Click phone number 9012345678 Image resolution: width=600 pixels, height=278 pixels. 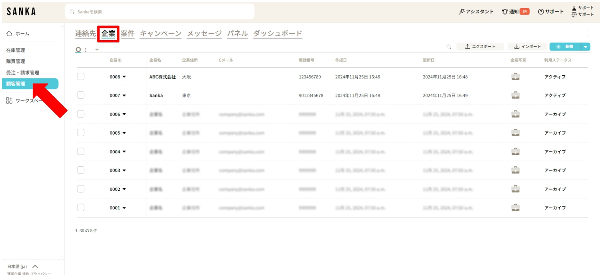[x=311, y=96]
